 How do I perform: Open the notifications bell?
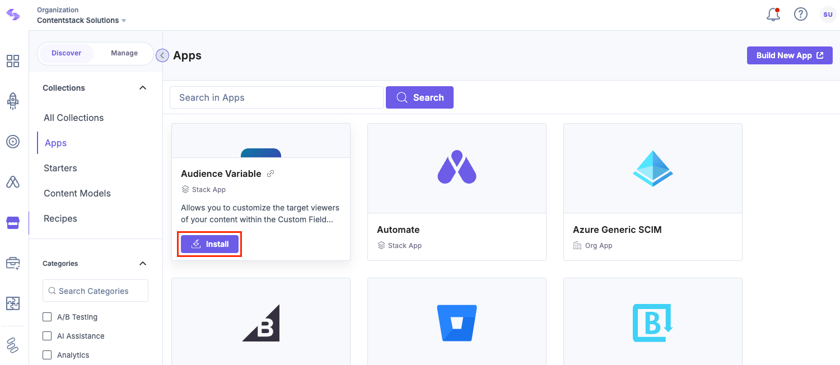coord(773,15)
